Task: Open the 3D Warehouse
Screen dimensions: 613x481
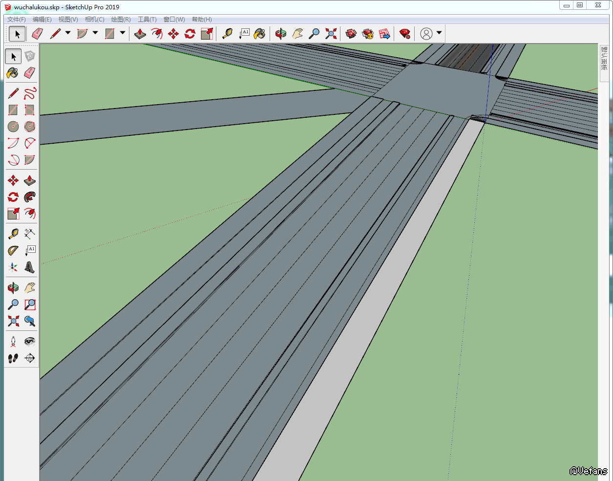Action: tap(351, 34)
